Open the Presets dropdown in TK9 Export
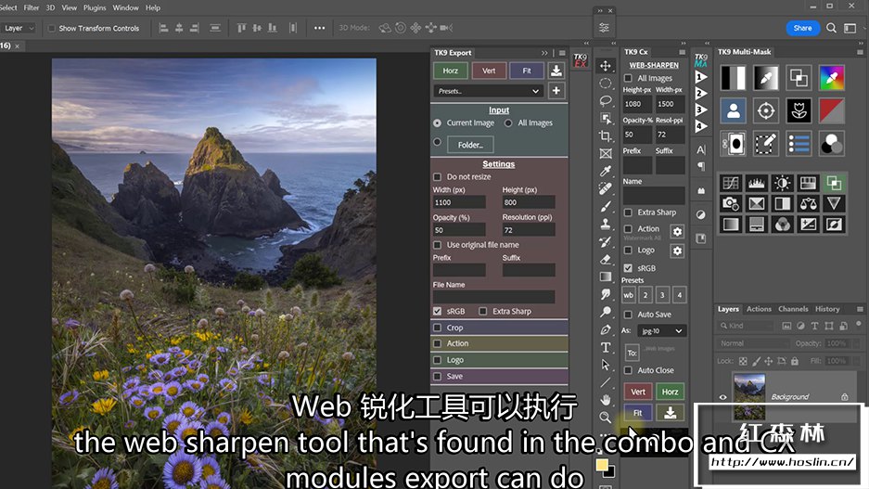This screenshot has width=869, height=489. (x=489, y=91)
